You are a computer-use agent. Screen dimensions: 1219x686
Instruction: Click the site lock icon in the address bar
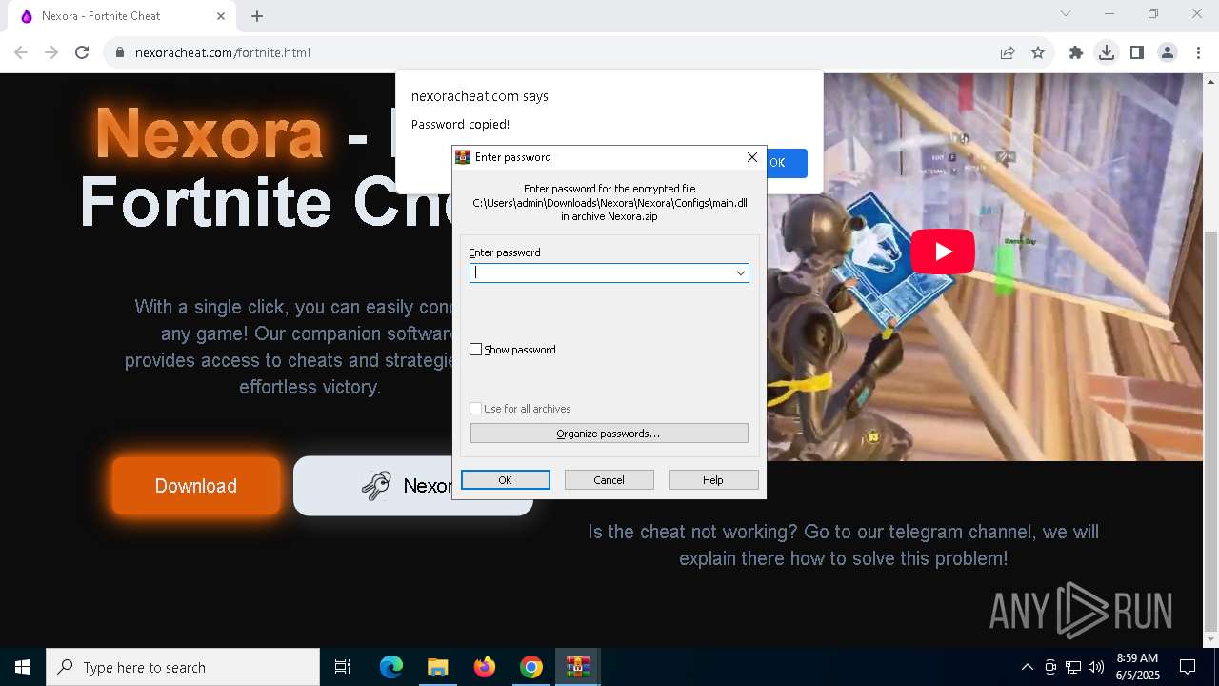click(120, 52)
